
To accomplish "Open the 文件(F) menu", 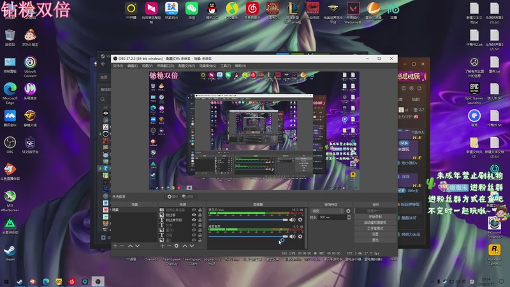I will click(118, 66).
